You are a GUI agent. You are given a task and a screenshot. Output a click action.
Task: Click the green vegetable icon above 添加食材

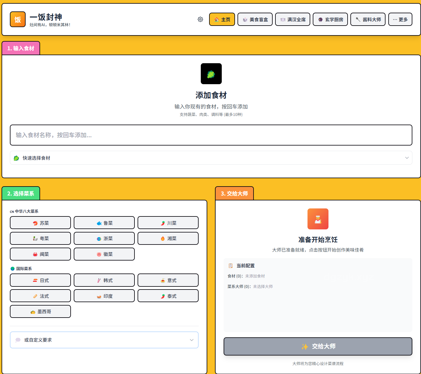coord(211,74)
